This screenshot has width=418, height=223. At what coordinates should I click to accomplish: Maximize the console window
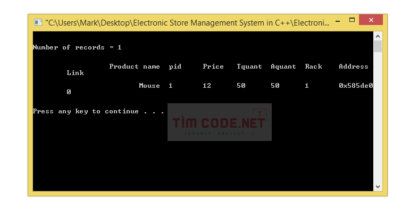[352, 20]
